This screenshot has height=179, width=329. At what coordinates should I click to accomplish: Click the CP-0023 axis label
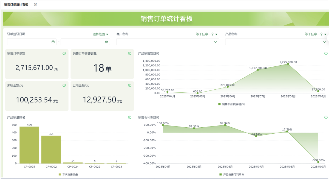tap(116, 166)
